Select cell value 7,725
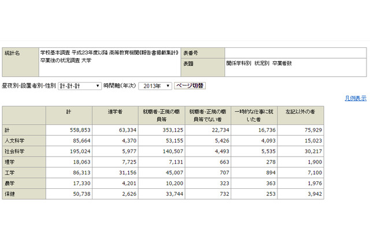The height and width of the screenshot is (246, 370). coord(129,162)
